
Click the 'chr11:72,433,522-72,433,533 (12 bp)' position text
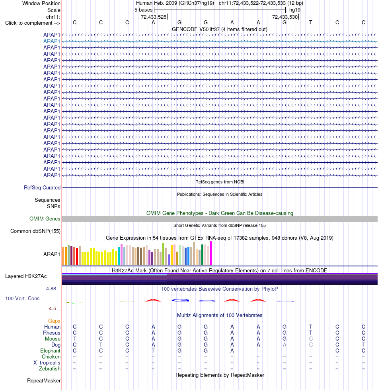point(261,3)
